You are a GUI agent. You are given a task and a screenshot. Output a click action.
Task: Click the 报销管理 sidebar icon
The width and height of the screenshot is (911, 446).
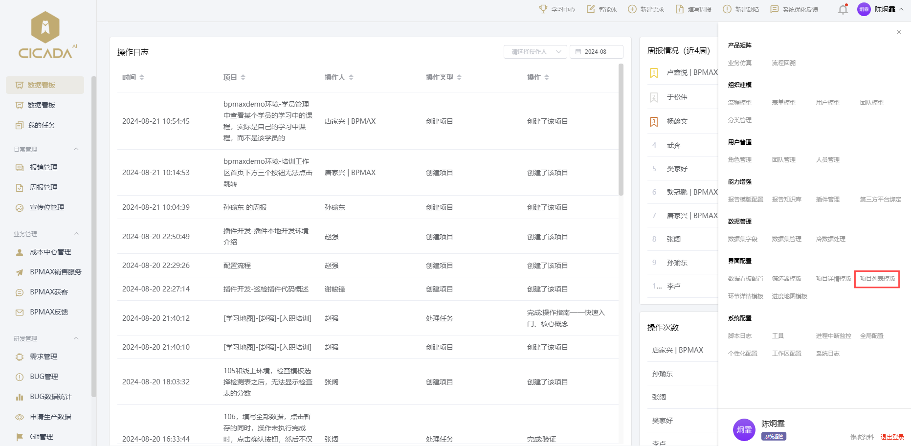click(x=20, y=167)
